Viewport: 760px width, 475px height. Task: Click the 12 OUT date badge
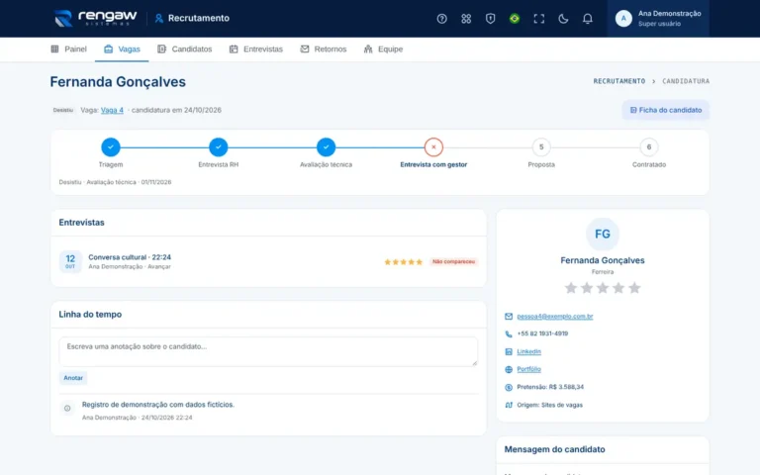point(70,261)
